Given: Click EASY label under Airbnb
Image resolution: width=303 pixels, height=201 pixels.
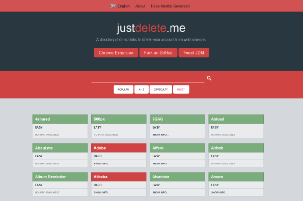Looking at the screenshot, I should click(x=215, y=156).
